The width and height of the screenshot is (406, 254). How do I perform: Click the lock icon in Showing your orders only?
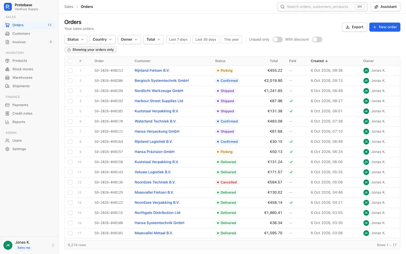pyautogui.click(x=69, y=50)
